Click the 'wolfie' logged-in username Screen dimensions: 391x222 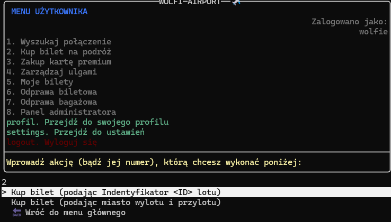tap(374, 32)
